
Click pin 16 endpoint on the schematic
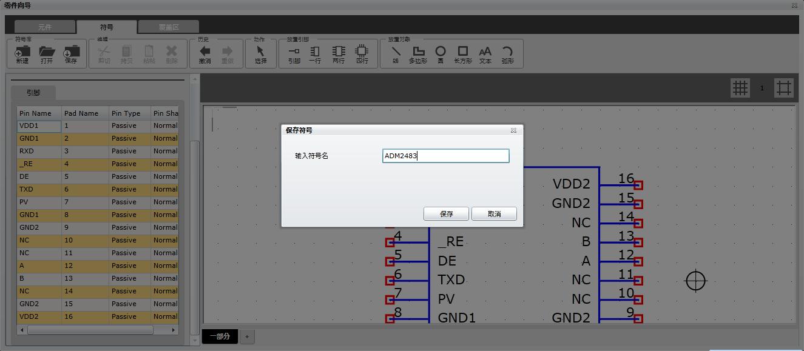click(x=638, y=186)
